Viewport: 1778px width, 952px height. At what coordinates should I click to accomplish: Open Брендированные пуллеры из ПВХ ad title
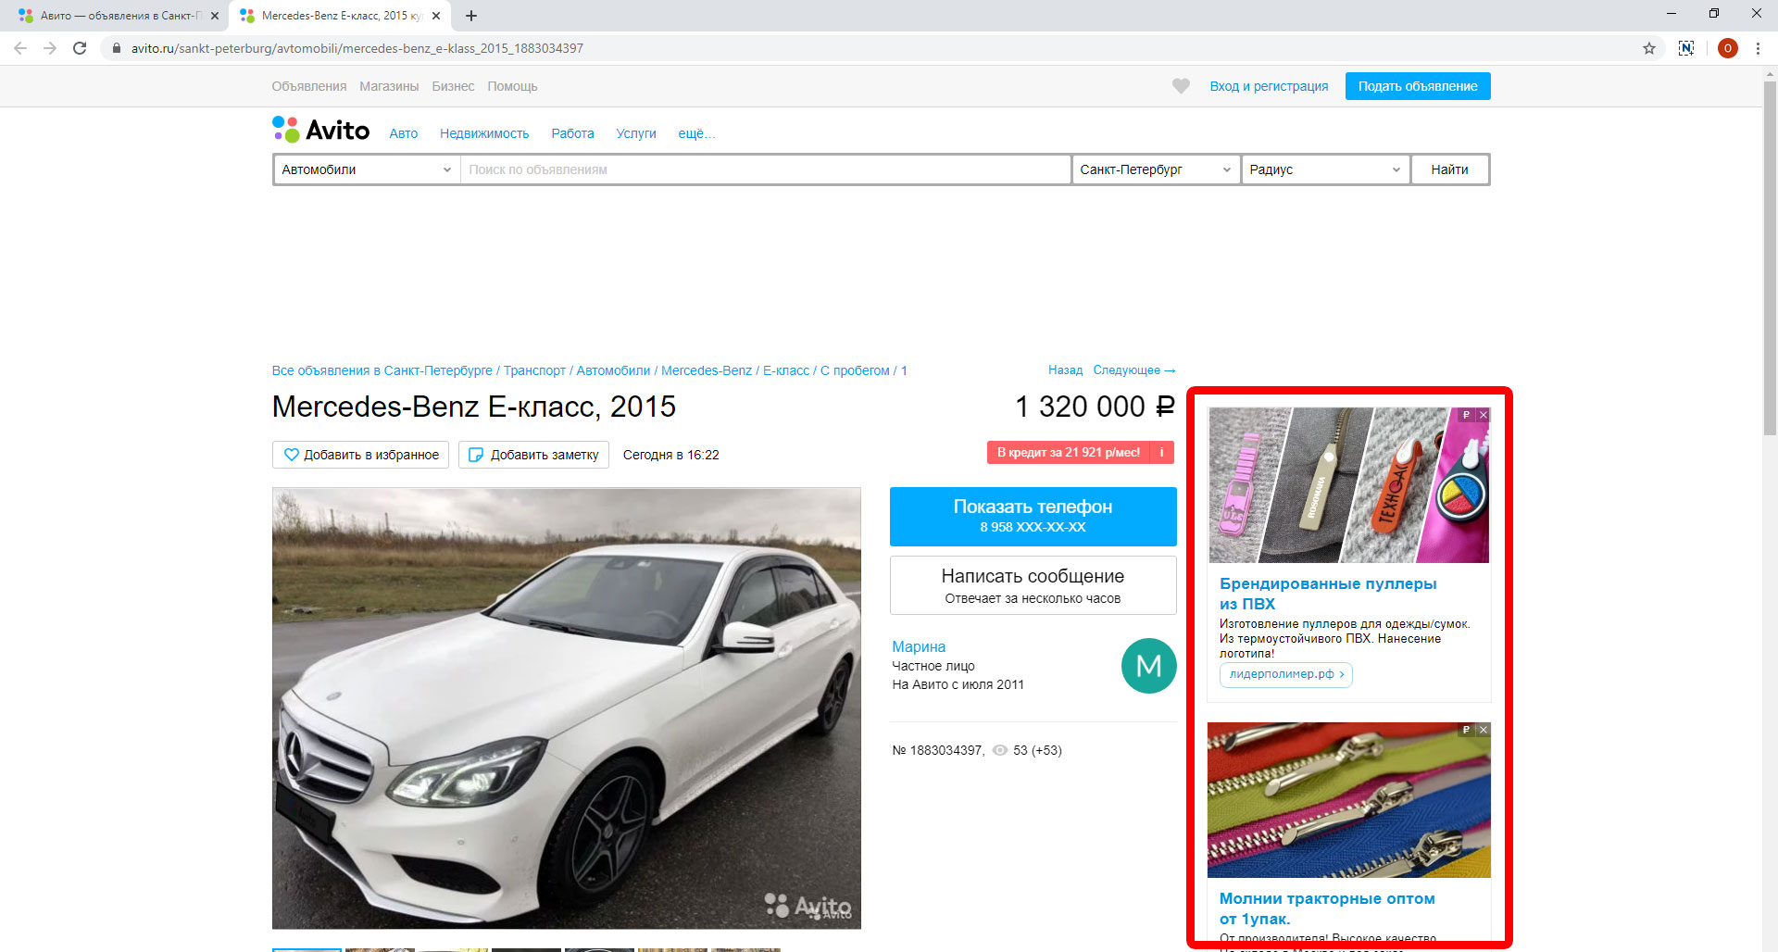pos(1328,594)
